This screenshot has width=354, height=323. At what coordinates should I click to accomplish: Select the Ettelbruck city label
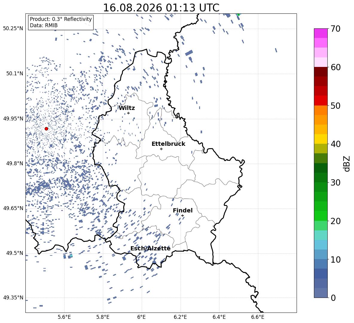coord(168,144)
